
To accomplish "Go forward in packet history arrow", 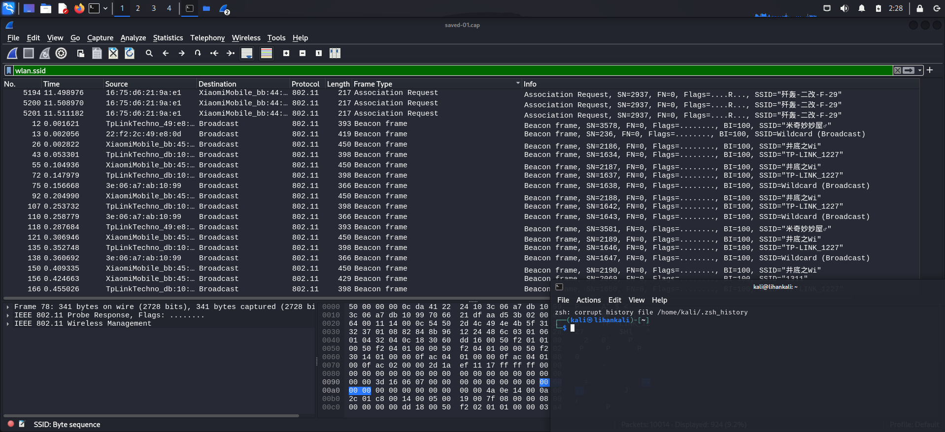I will click(x=182, y=53).
